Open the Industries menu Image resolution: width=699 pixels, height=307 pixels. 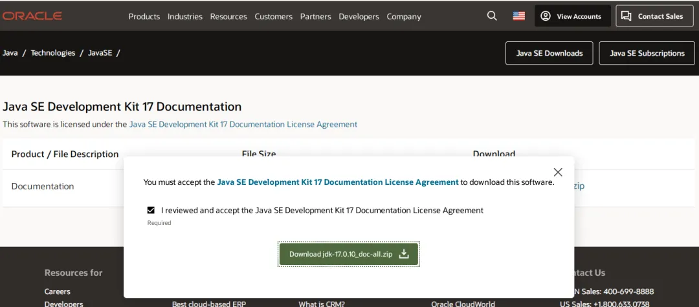[x=184, y=16]
